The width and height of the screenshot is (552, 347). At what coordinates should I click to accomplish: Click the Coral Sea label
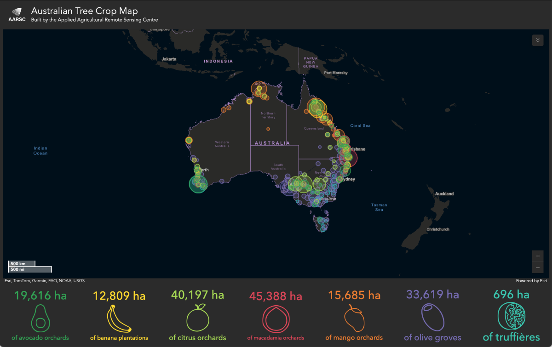click(360, 125)
